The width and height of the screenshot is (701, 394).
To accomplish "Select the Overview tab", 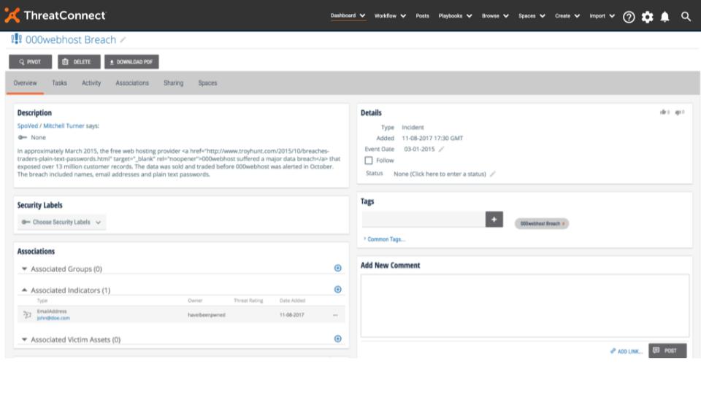I will (x=25, y=83).
